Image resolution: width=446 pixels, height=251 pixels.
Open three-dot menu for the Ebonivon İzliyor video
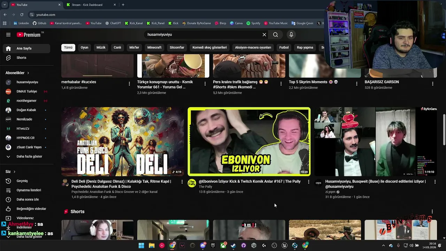tap(308, 182)
